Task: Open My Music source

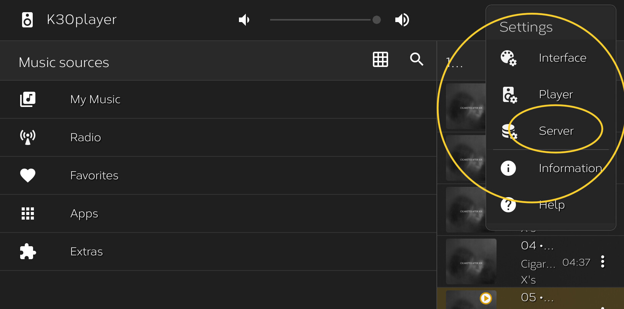Action: click(x=218, y=99)
